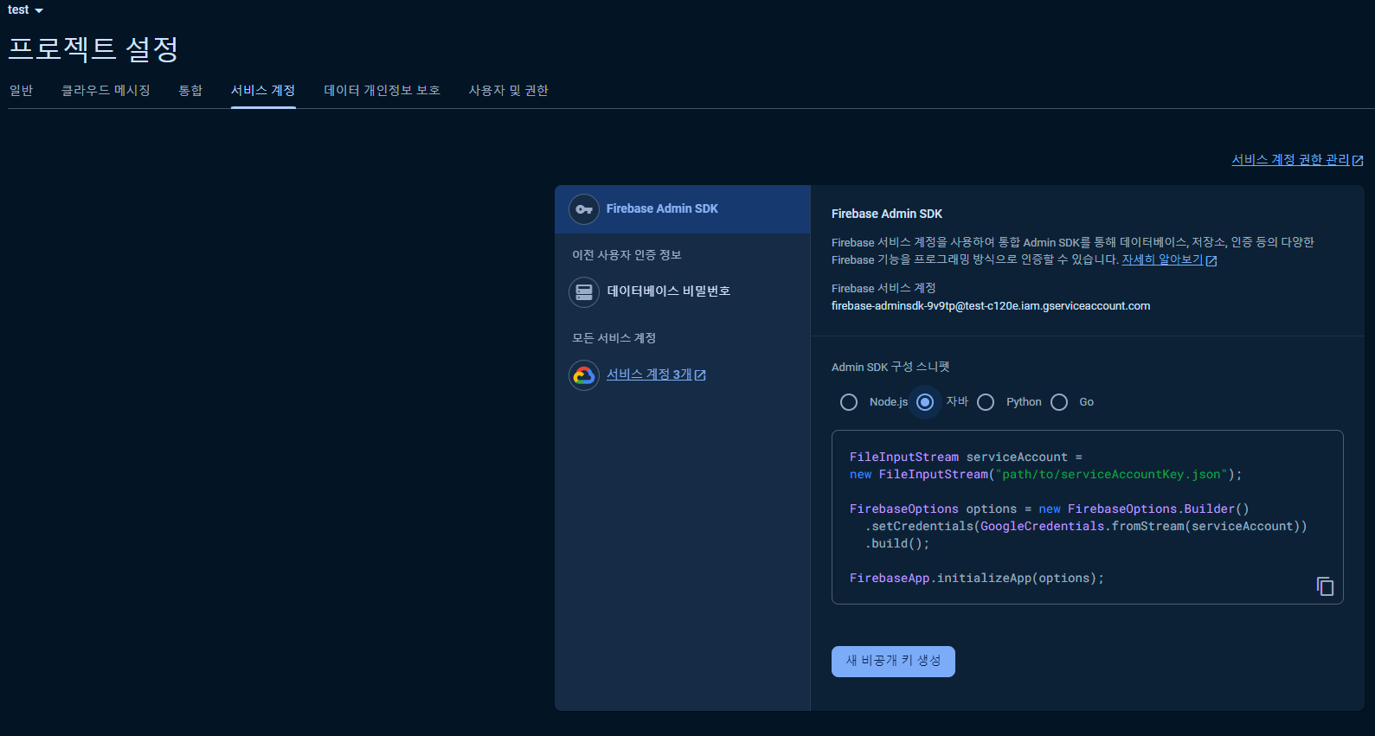Image resolution: width=1375 pixels, height=736 pixels.
Task: Click external link icon next to 서비스 계정 3개
Action: click(700, 375)
